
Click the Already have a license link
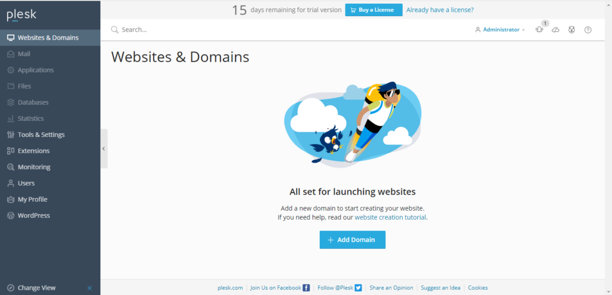tap(439, 10)
